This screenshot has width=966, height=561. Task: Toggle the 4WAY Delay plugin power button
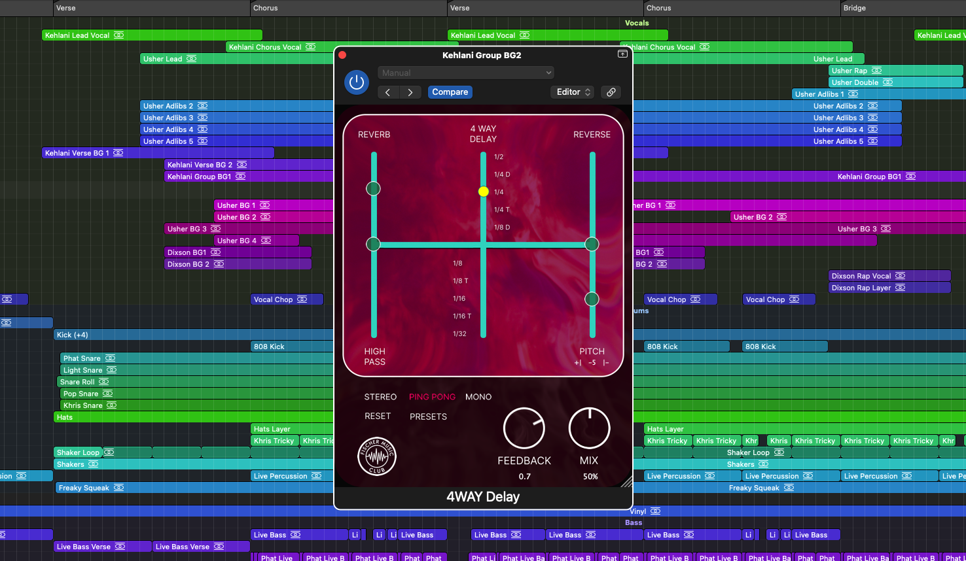pyautogui.click(x=357, y=82)
